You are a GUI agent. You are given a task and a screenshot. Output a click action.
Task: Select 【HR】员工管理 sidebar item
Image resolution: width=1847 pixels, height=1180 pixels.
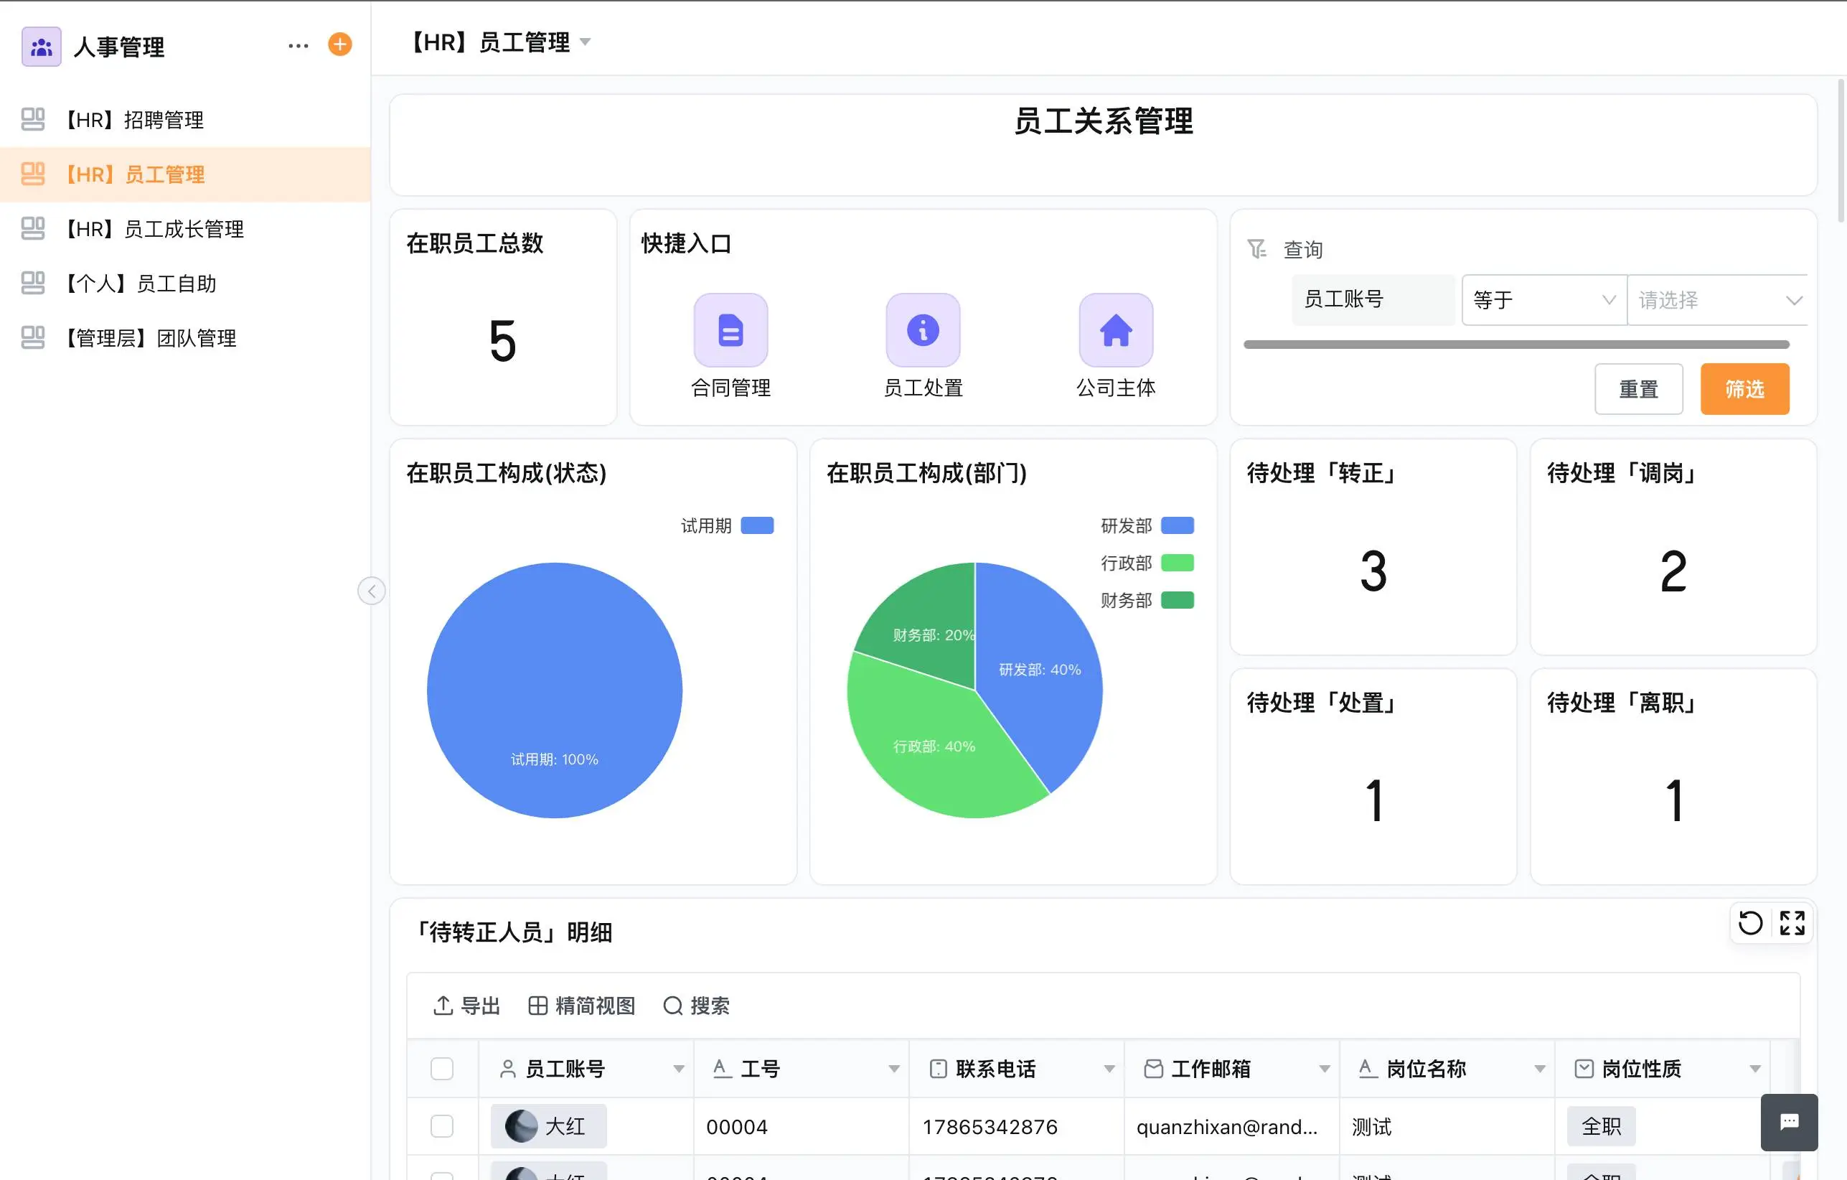tap(185, 174)
